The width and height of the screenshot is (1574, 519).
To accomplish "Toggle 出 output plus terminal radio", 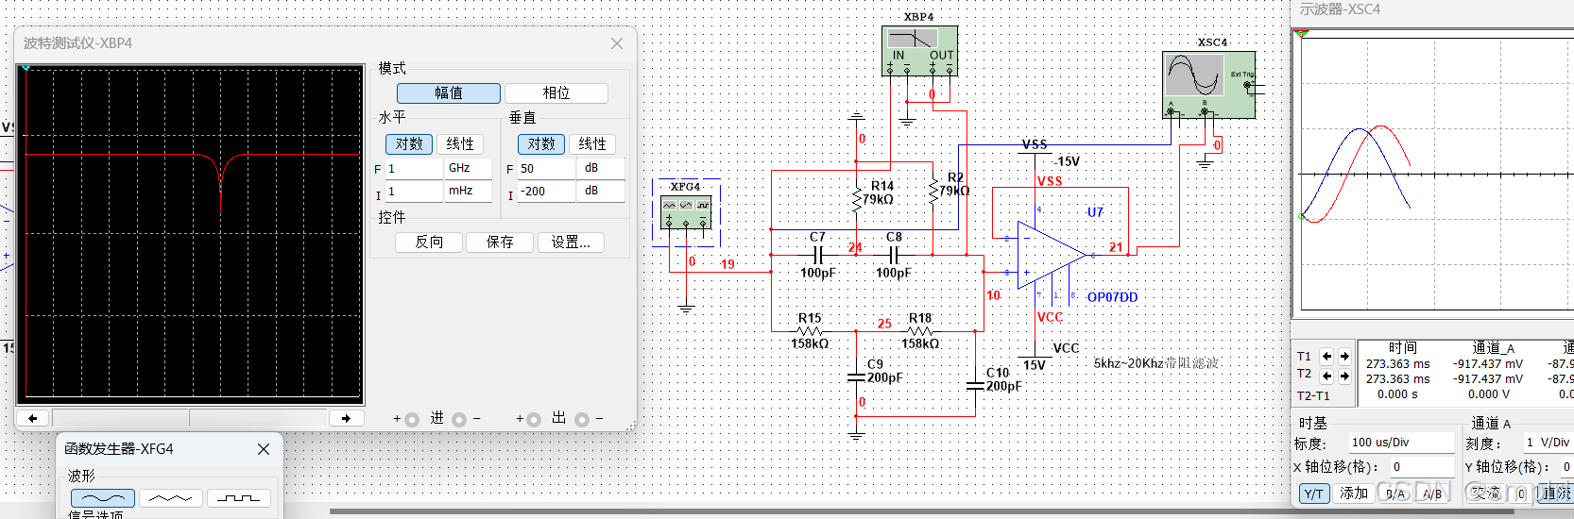I will tap(534, 420).
